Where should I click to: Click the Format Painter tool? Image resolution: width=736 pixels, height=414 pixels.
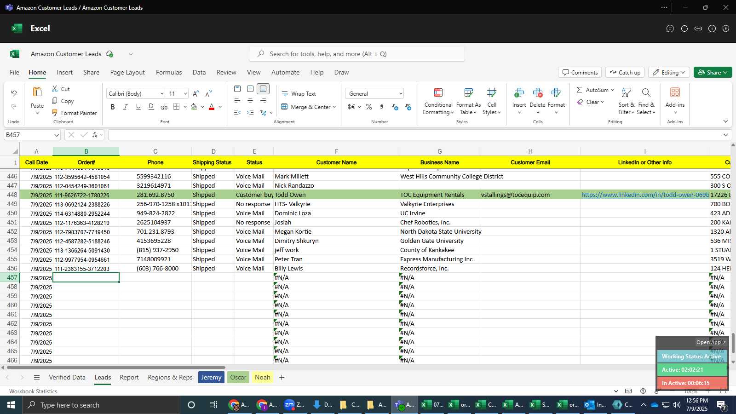[75, 113]
